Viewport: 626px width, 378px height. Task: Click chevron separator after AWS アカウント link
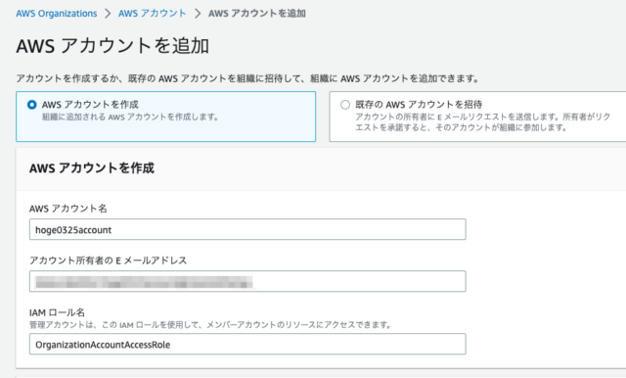198,14
